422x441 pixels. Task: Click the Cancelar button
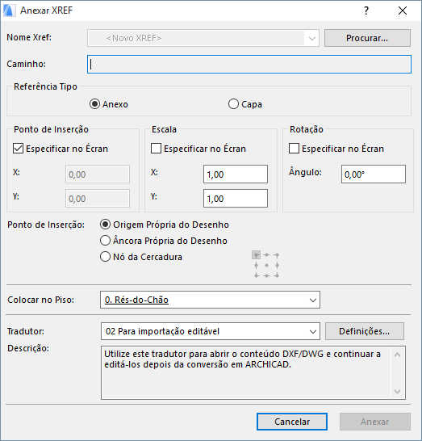click(292, 422)
